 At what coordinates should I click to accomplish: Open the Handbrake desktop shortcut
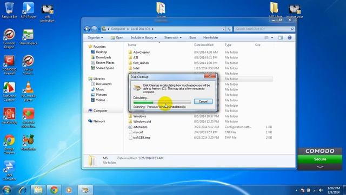pos(28,142)
